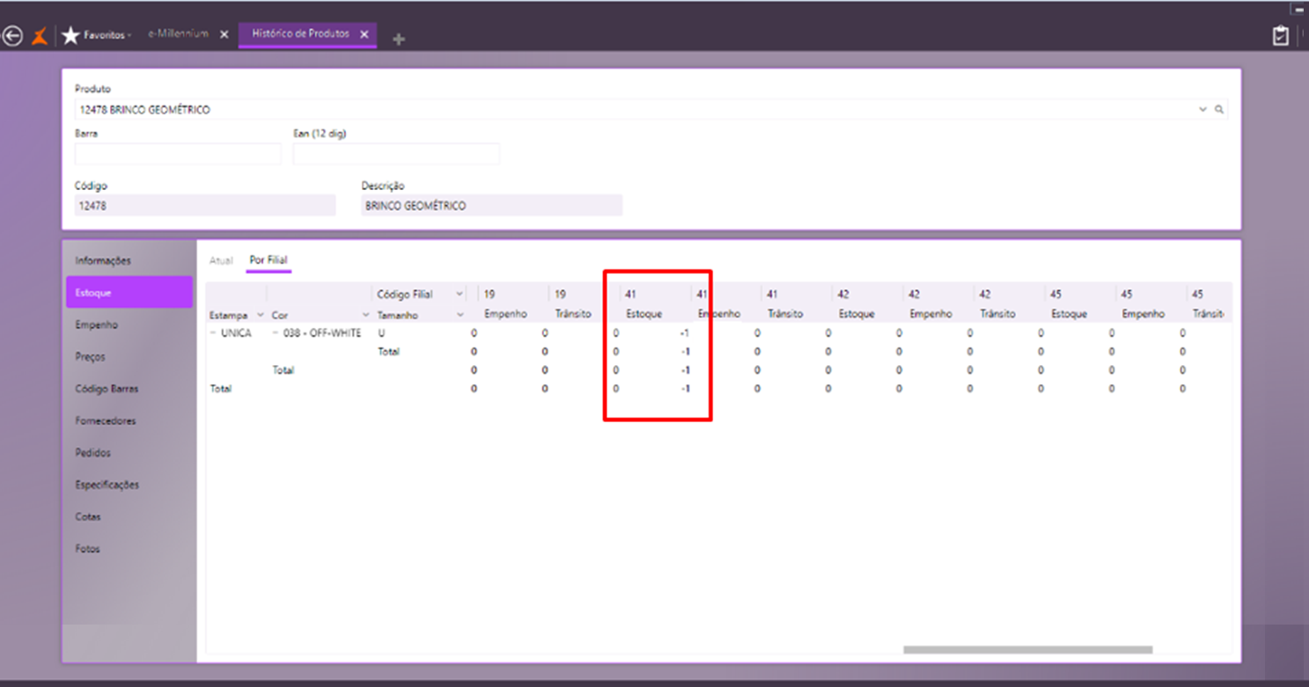Close the e-Millennium tab

(224, 34)
